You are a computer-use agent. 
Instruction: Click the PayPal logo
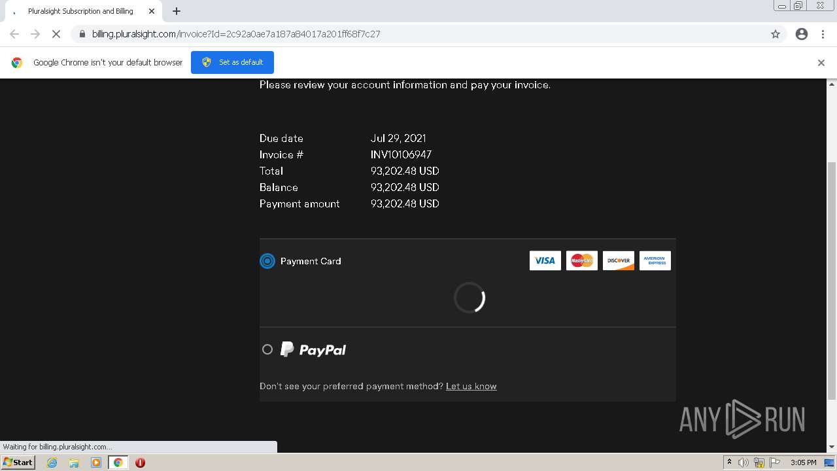coord(313,349)
